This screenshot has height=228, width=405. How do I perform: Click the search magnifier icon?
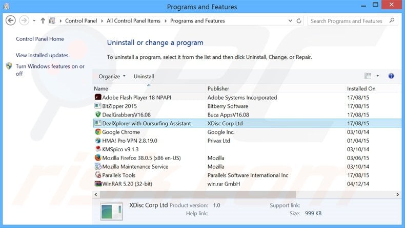[392, 20]
